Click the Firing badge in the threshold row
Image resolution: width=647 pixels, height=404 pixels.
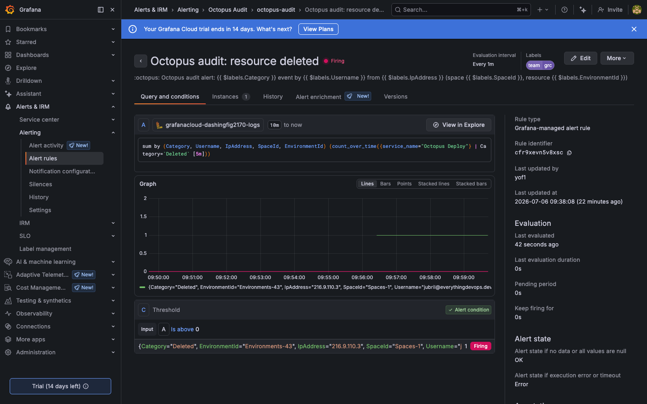pos(481,346)
